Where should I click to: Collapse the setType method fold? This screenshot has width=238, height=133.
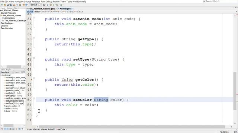[x=34, y=58]
